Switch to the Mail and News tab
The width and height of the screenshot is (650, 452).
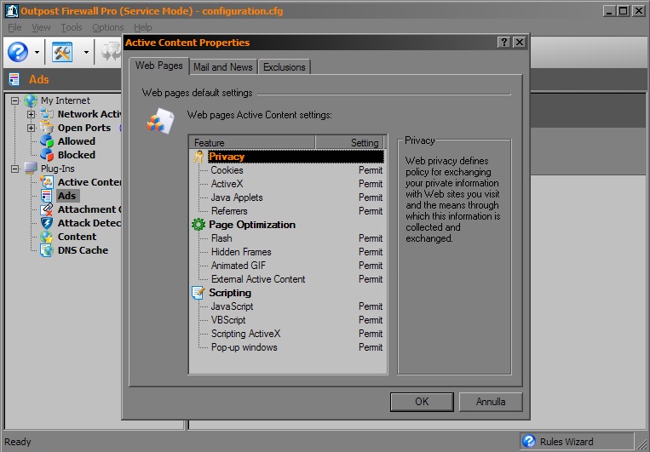[x=223, y=67]
